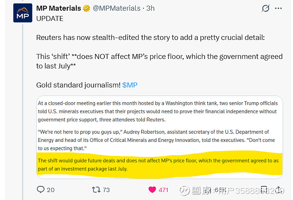Toggle the pink like heart
293x200 pixels.
pos(152,189)
